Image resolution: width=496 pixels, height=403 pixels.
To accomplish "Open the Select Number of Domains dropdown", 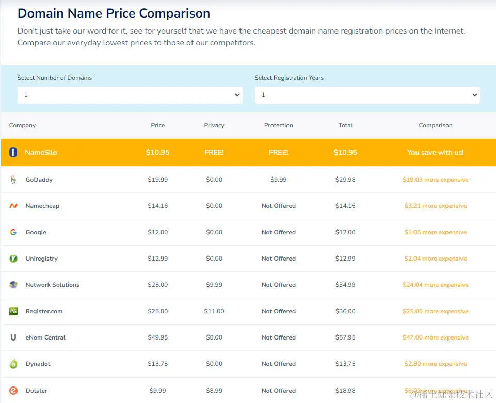I will (130, 95).
